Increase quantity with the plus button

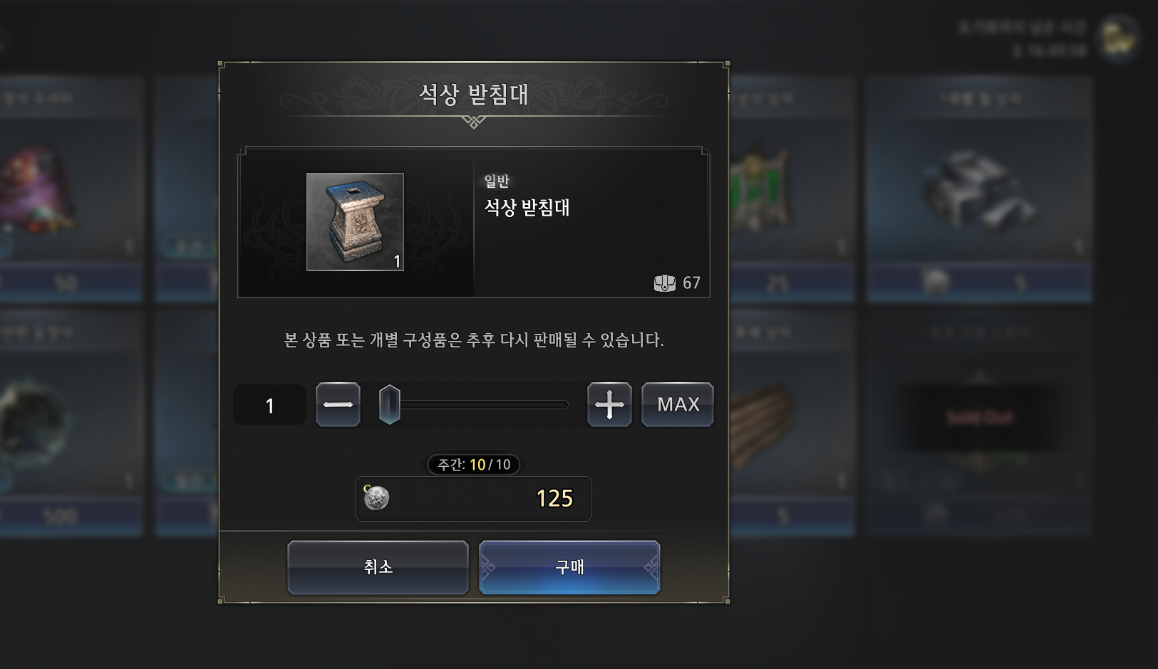coord(609,404)
